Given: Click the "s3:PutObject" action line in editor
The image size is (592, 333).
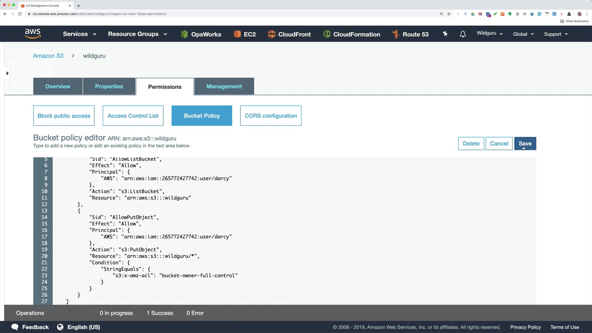Looking at the screenshot, I should [x=125, y=250].
